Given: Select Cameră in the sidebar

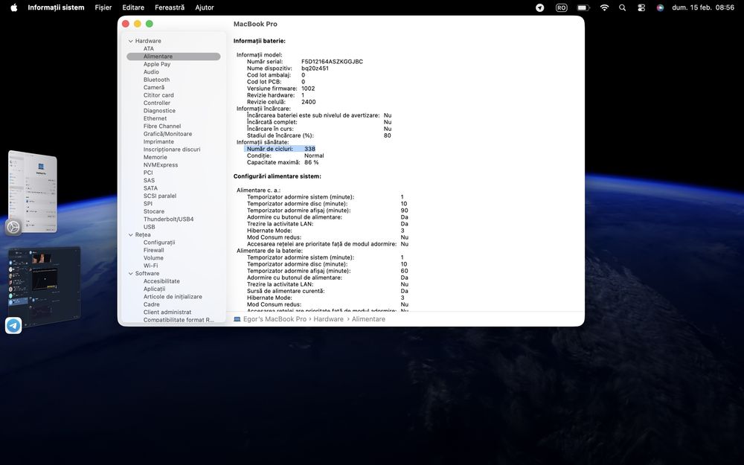Looking at the screenshot, I should [x=154, y=87].
